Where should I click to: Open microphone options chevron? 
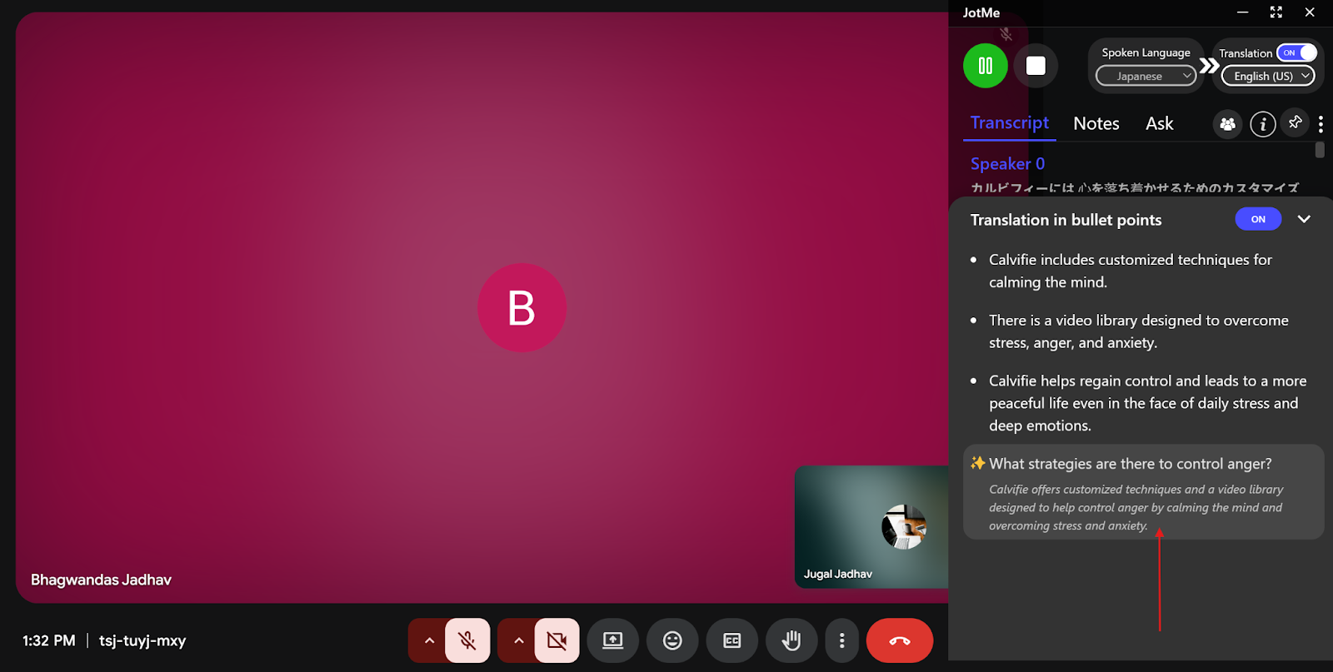click(429, 640)
